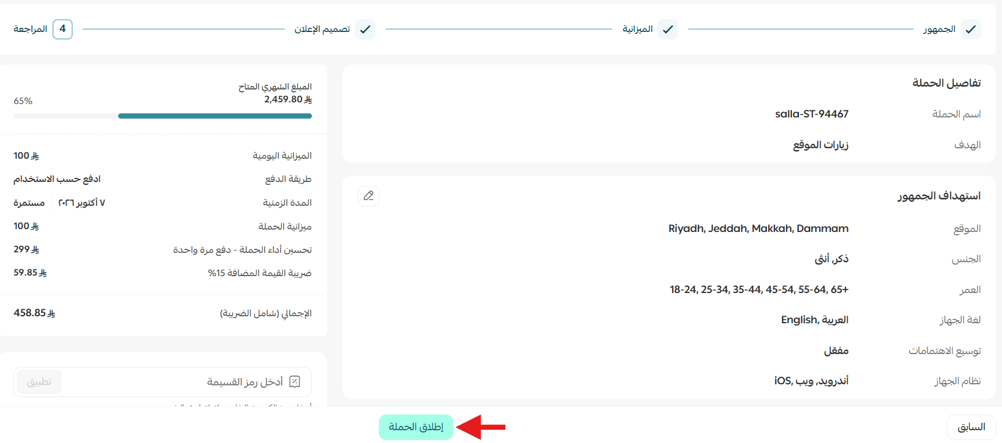This screenshot has height=443, width=1002.
Task: Apply the coupon with تطبيق button
Action: (39, 382)
